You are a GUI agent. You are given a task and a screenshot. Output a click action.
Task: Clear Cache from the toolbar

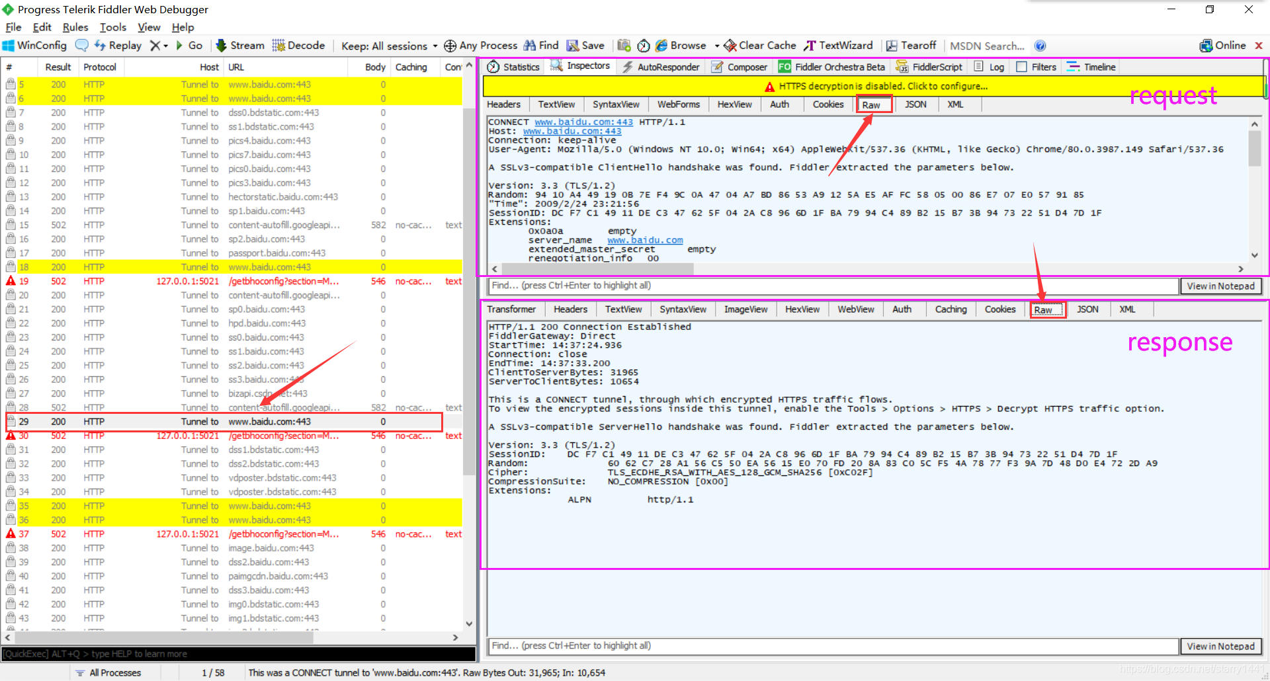760,46
